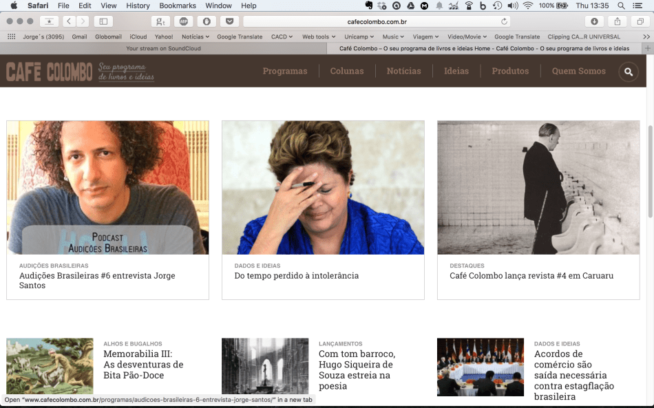Click the Wi-Fi status icon

528,6
